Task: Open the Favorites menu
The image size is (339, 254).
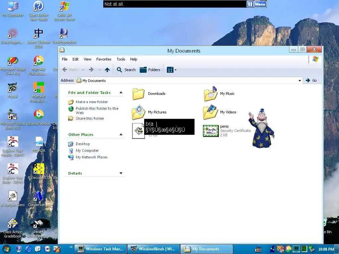Action: (104, 59)
